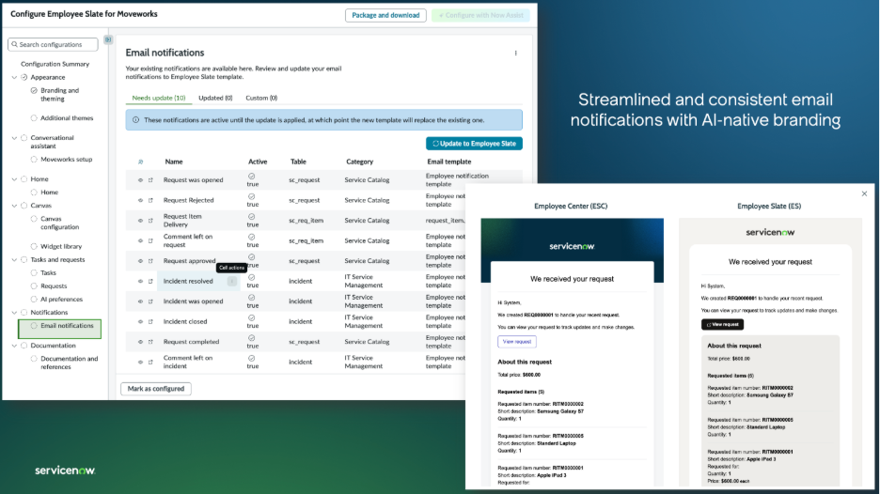880x494 pixels.
Task: Open Incident closed record link icon
Action: [150, 321]
